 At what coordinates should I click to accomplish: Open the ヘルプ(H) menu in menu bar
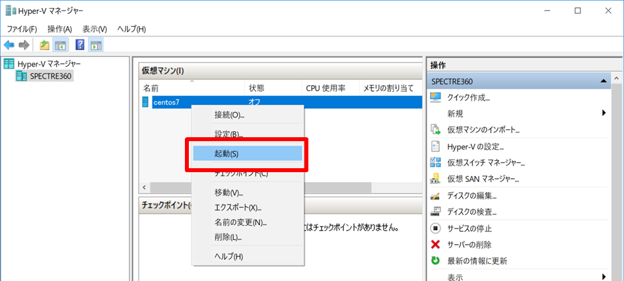pos(131,29)
